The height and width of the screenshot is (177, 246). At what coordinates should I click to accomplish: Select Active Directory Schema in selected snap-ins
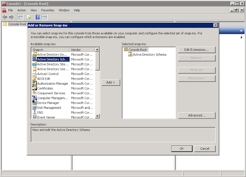[150, 55]
